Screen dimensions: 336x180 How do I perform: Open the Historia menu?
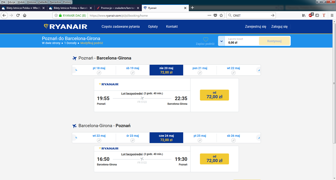tap(31, 2)
